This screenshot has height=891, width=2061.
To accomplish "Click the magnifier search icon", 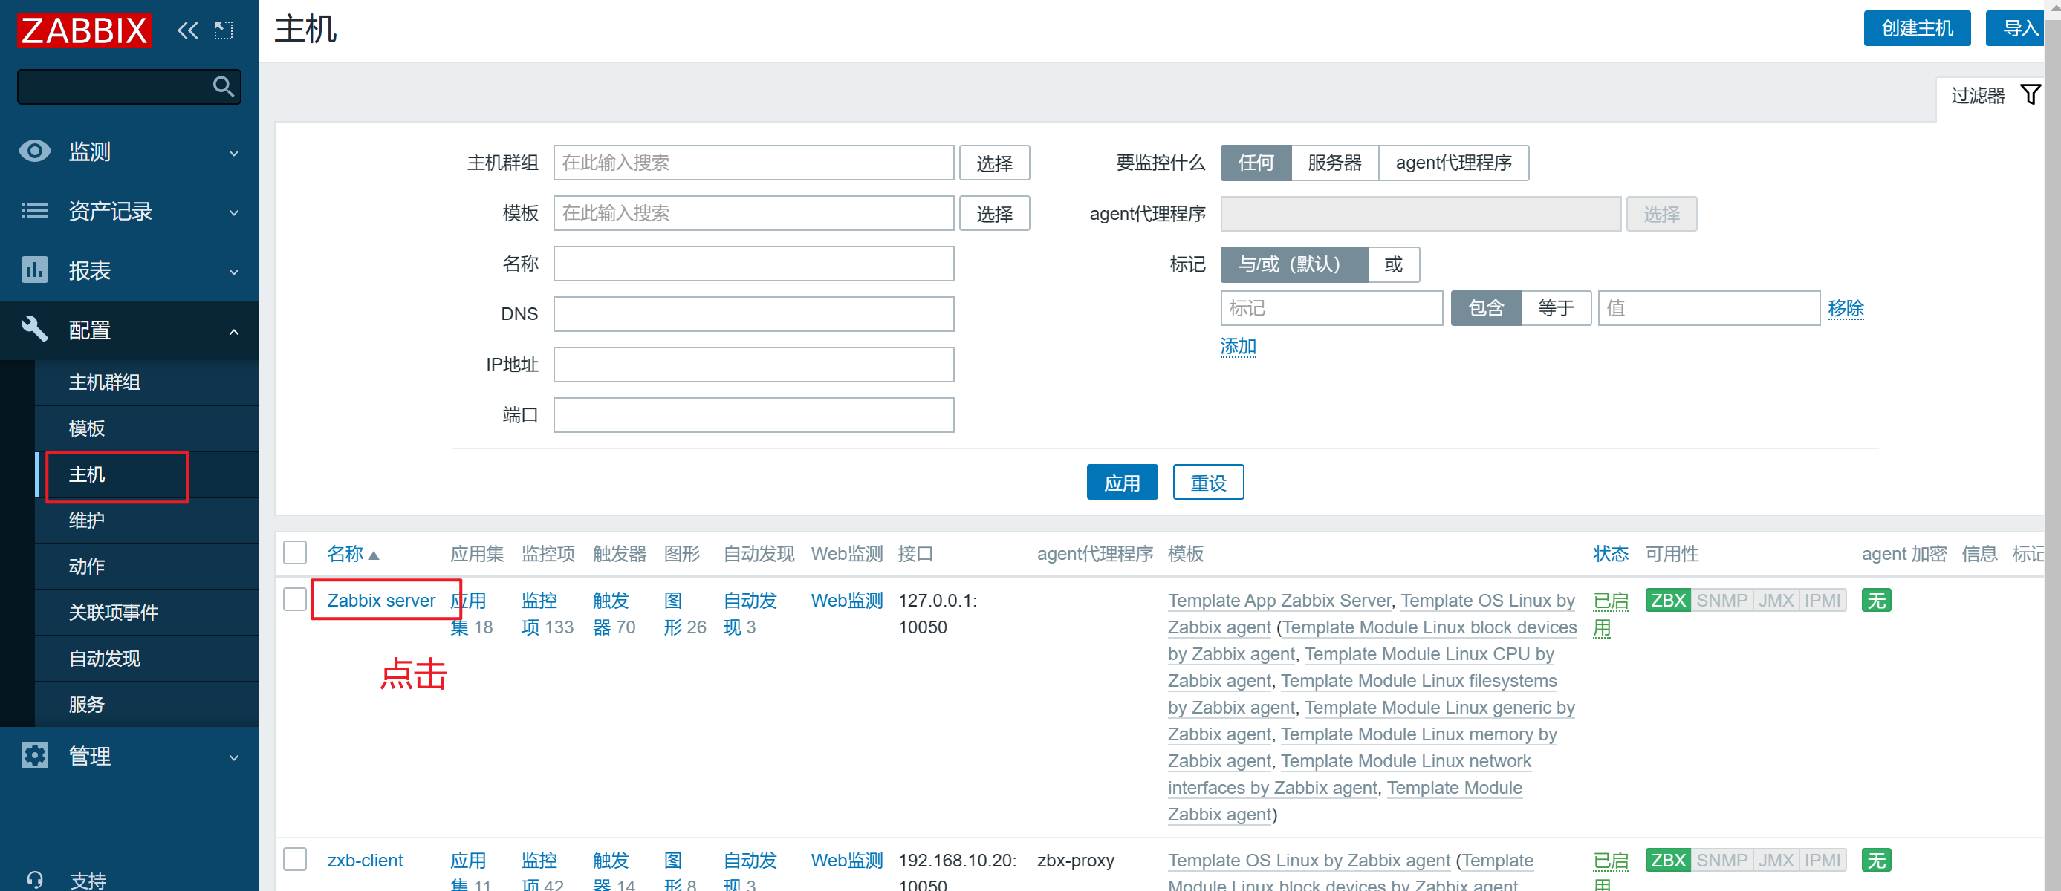I will (x=223, y=86).
